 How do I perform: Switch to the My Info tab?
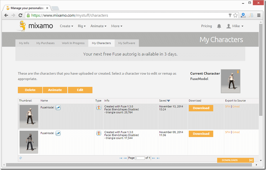(24, 43)
